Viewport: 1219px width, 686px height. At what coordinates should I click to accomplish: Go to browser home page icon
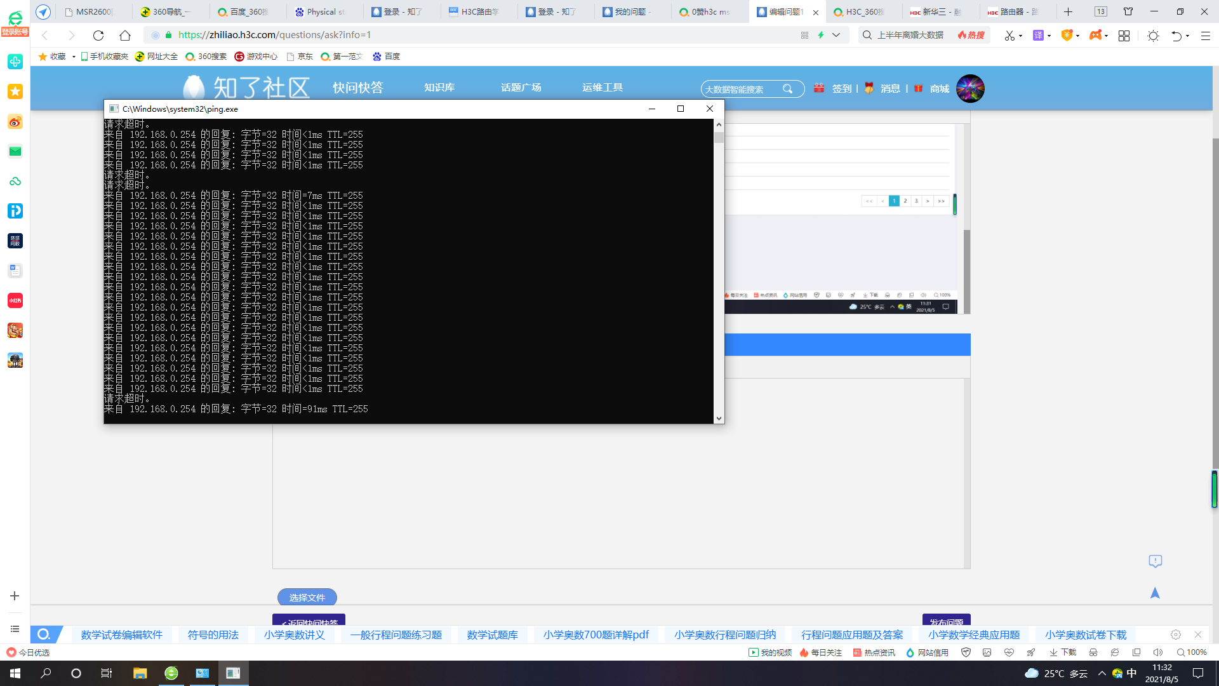[x=125, y=36]
